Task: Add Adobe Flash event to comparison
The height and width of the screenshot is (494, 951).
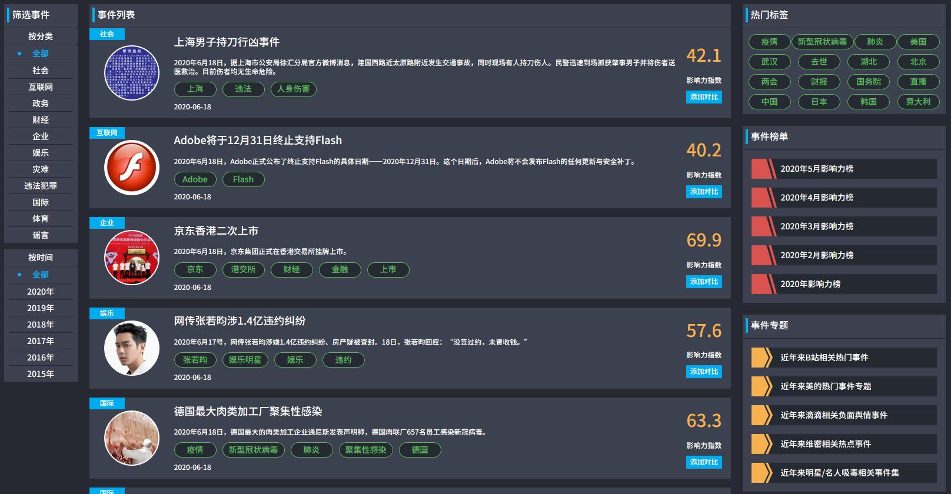Action: coord(704,192)
